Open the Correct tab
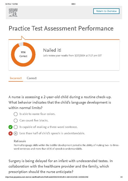This screenshot has height=181, width=128. 32,78
